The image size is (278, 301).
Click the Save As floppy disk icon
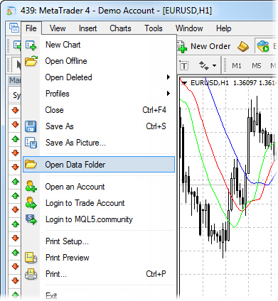coord(31,126)
